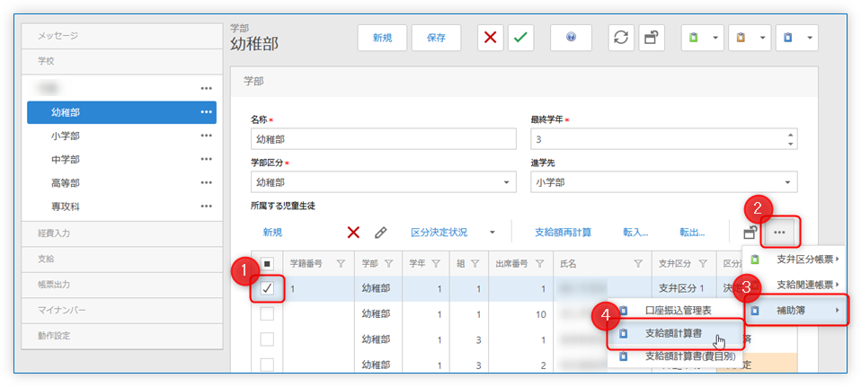The height and width of the screenshot is (387, 861).
Task: Expand the 支給関連帳票 submenu
Action: (x=794, y=285)
